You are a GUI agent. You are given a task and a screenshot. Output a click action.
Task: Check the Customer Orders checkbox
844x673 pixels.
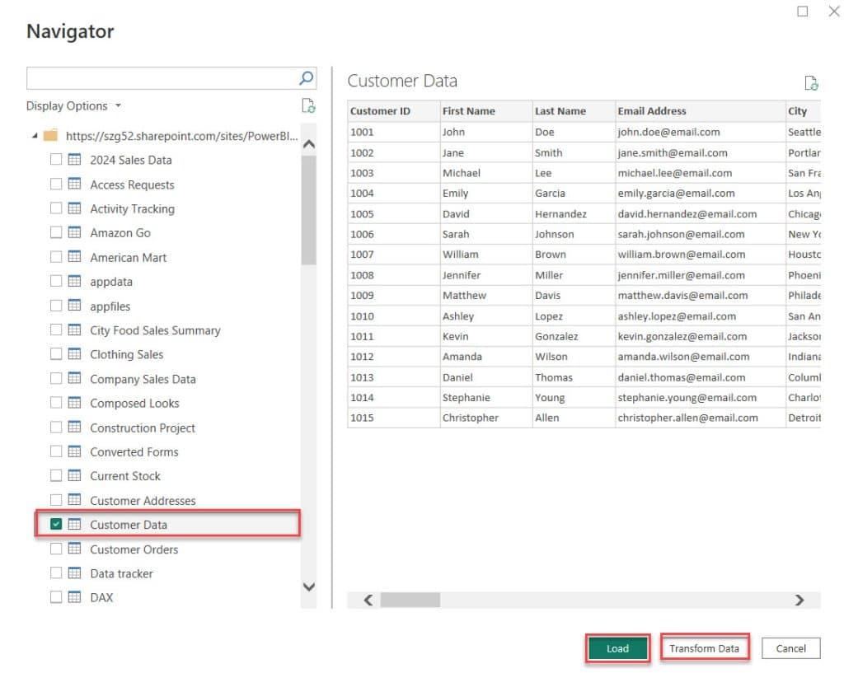click(x=56, y=549)
